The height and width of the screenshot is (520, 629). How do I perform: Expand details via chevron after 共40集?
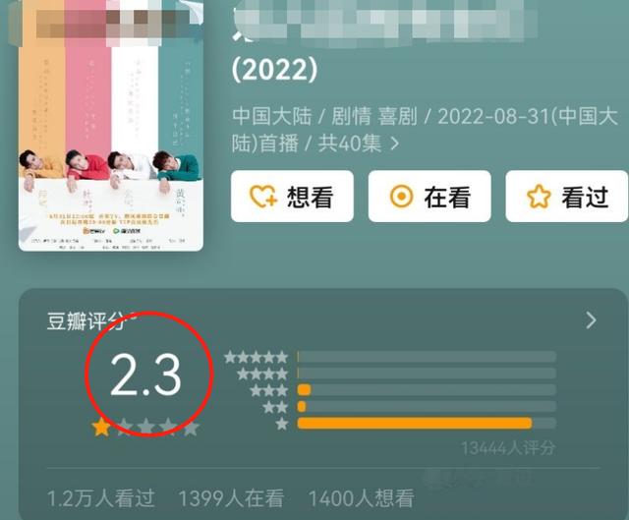[x=395, y=144]
